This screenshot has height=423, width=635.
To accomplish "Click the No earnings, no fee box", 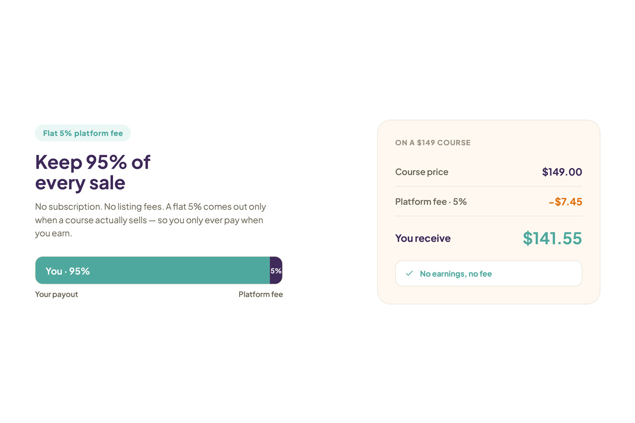I will point(489,273).
